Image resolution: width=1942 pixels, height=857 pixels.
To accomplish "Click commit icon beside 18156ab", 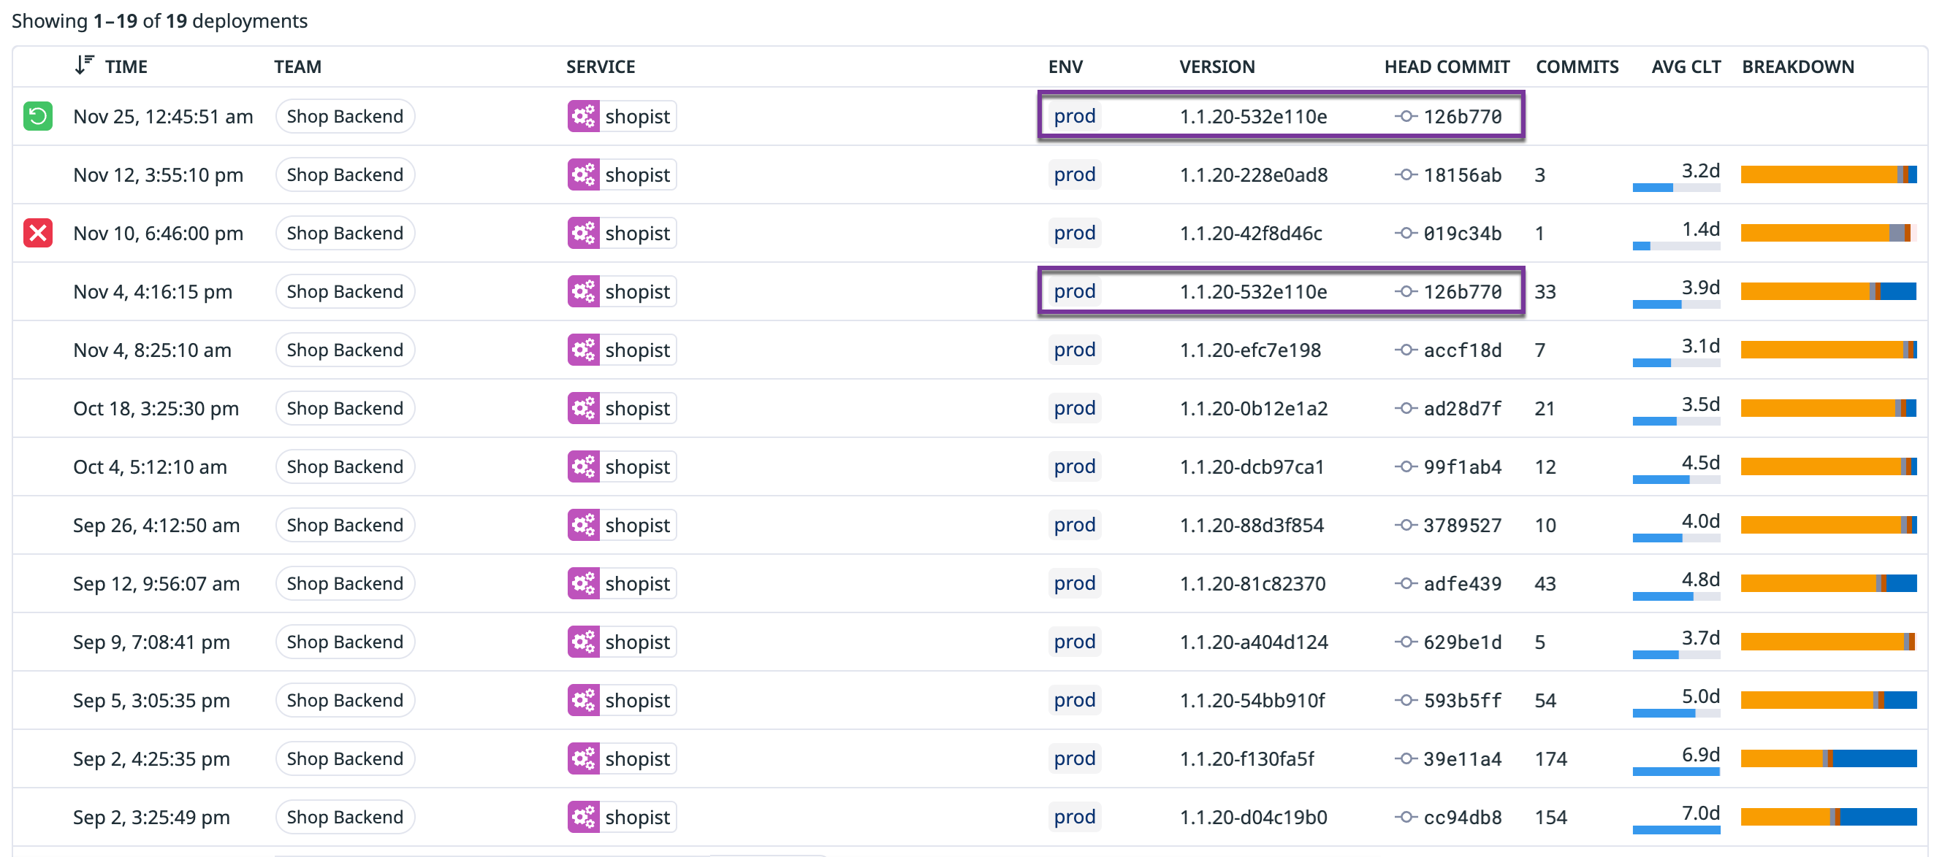I will pos(1404,174).
